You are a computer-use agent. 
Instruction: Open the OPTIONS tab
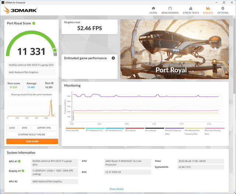coord(223,10)
